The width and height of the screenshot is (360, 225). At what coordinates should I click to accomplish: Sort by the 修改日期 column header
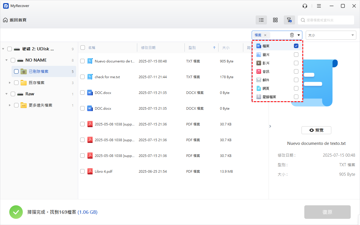(148, 48)
